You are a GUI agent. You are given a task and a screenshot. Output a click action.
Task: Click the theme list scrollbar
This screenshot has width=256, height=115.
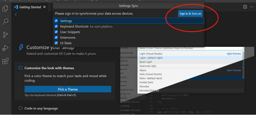pos(243,65)
